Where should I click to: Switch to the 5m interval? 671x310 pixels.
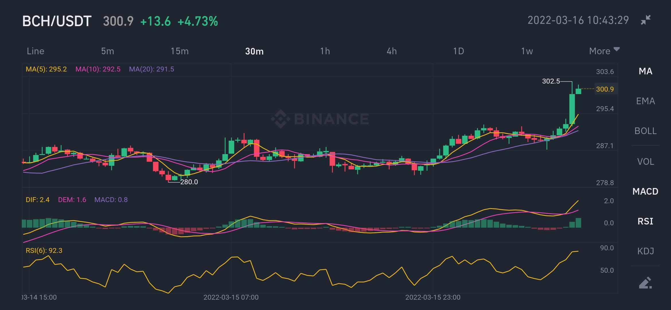[108, 51]
